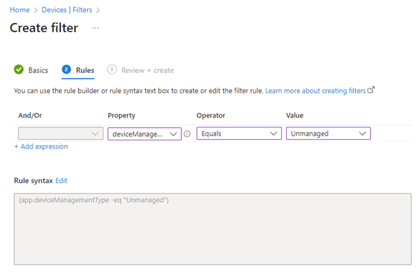Open the ellipsis menu beside Create filter
Viewport: 419px width, 280px height.
click(x=95, y=28)
